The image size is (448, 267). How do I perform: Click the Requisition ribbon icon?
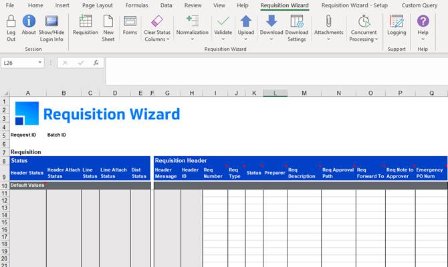(x=86, y=21)
